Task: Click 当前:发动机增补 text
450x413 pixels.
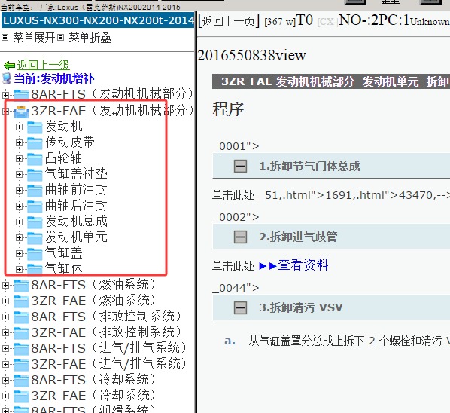Action: tap(54, 78)
